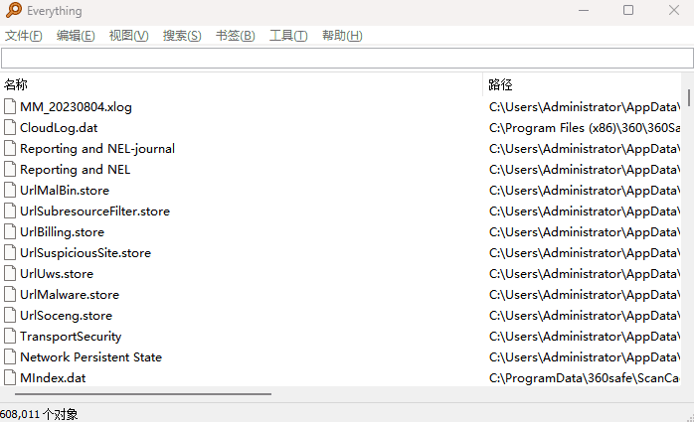Select the Reporting and NEL-journal entry
The height and width of the screenshot is (422, 694).
tap(97, 149)
